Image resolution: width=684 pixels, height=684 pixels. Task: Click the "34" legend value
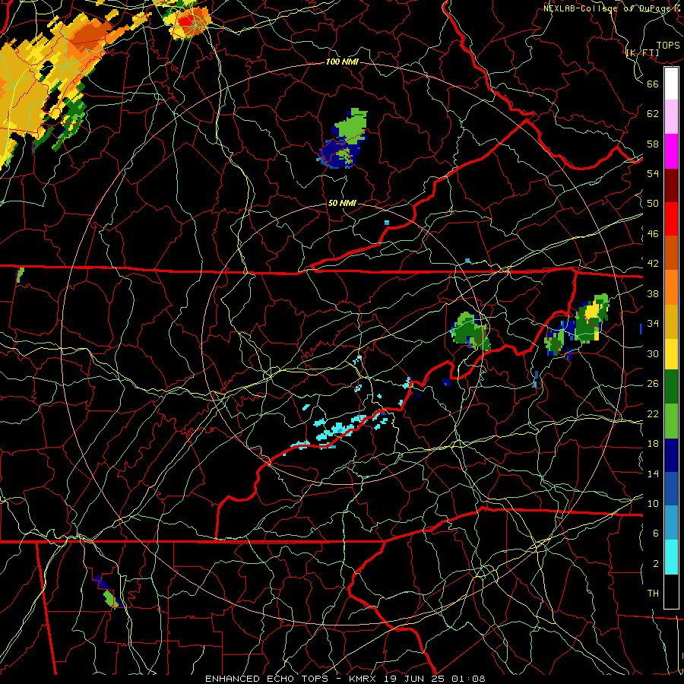click(653, 324)
